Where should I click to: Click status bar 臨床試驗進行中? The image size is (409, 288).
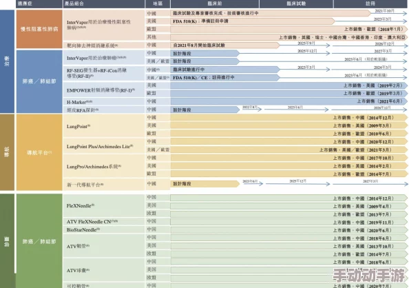[225, 70]
